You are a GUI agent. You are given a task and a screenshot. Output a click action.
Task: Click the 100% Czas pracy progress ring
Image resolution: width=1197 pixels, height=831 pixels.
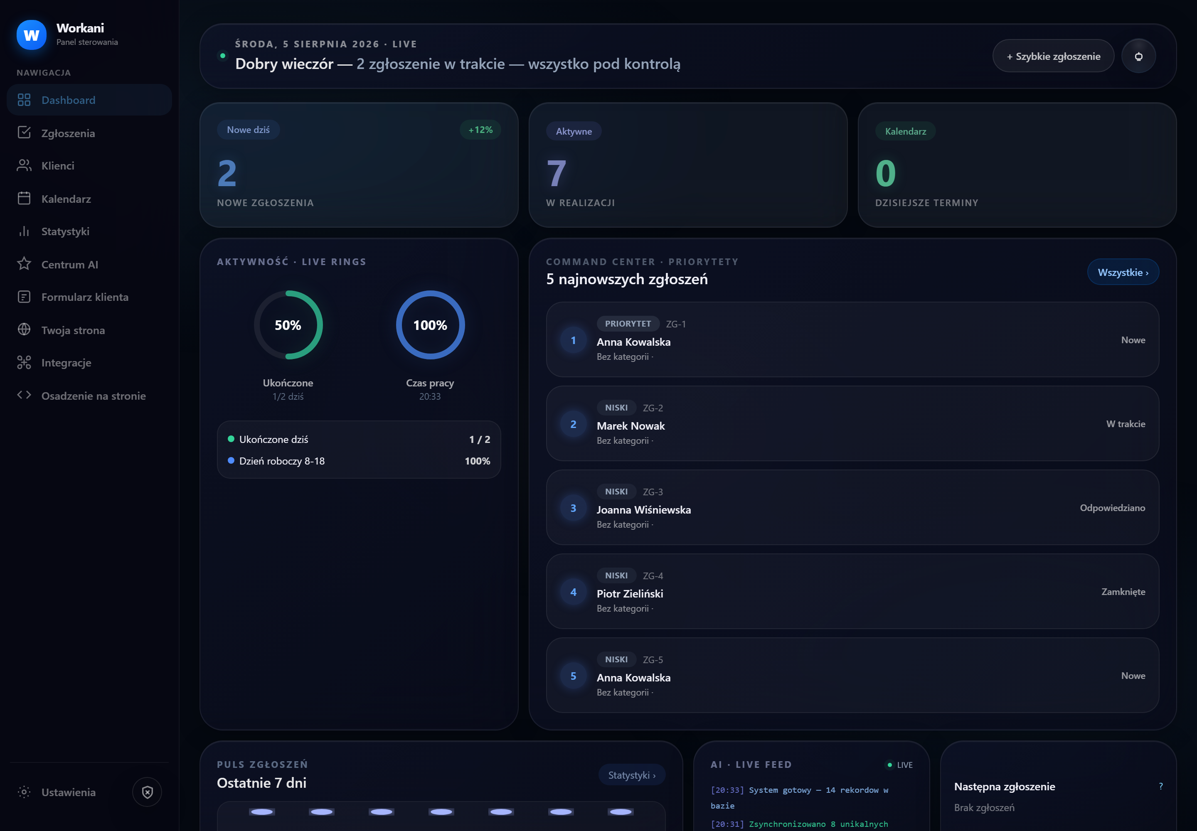pyautogui.click(x=430, y=325)
